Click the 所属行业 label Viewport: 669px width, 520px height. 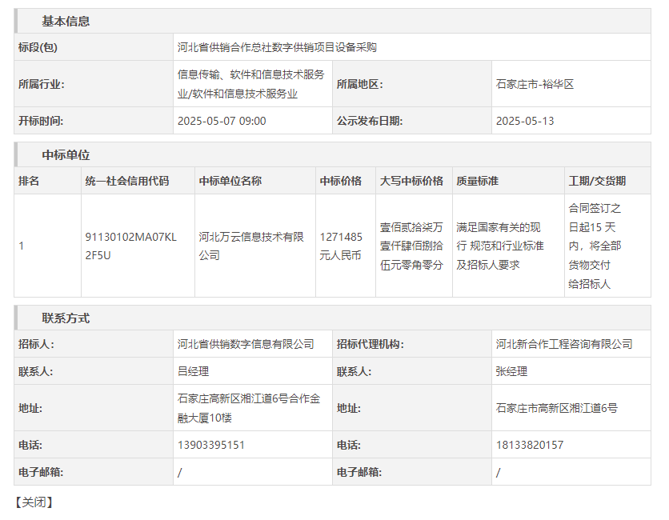42,84
